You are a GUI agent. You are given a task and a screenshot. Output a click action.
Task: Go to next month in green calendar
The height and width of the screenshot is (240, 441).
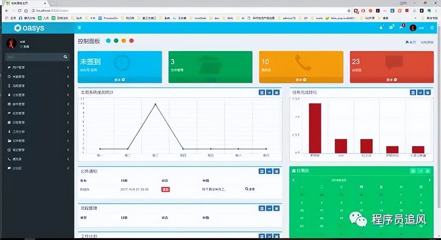429,180
